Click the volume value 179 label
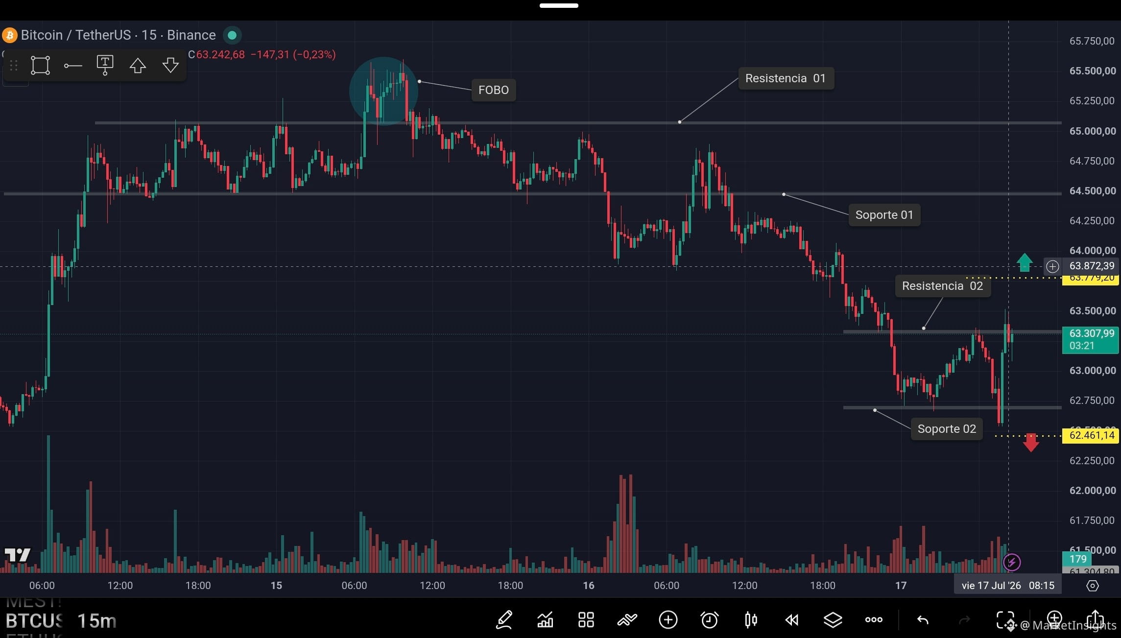Viewport: 1121px width, 638px height. 1077,559
